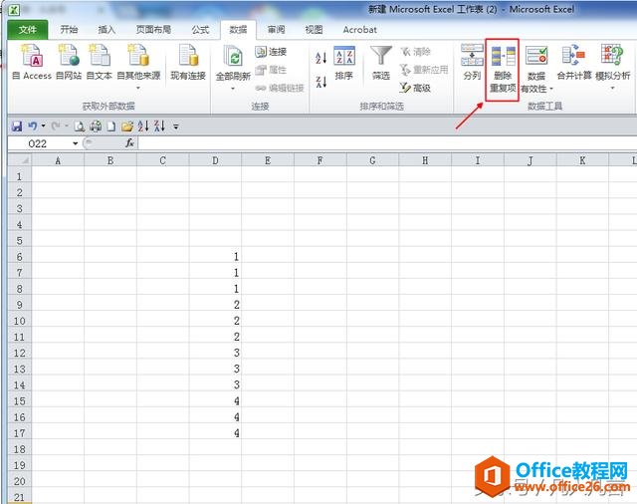Click the Save icon in quick access toolbar
The width and height of the screenshot is (637, 504).
(17, 126)
